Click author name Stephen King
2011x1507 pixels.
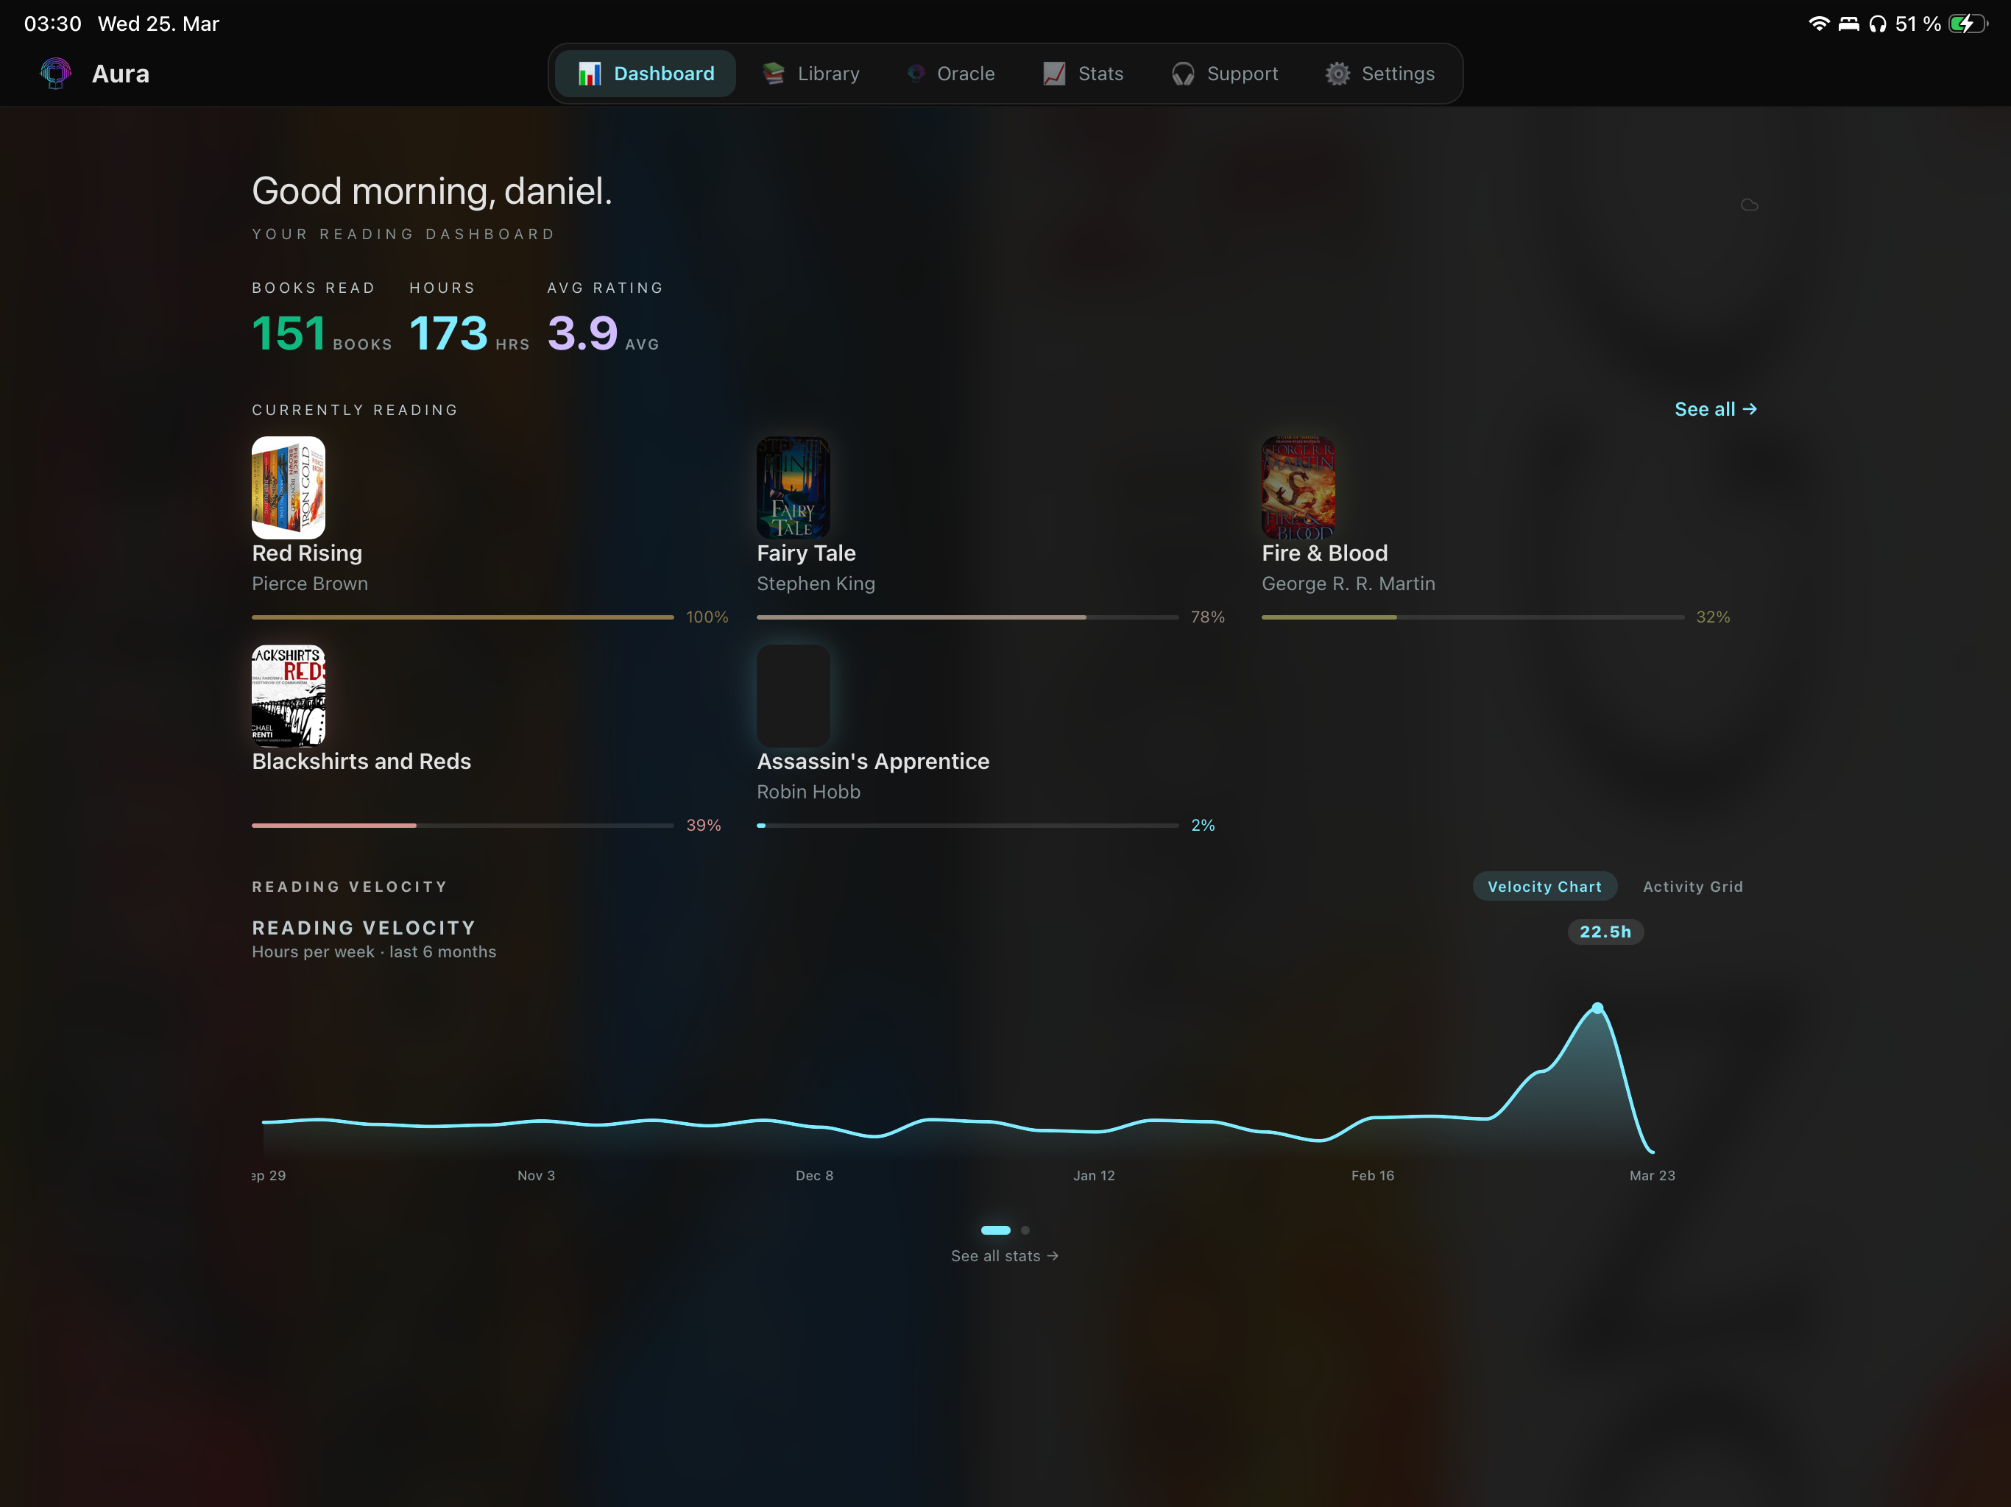coord(816,584)
